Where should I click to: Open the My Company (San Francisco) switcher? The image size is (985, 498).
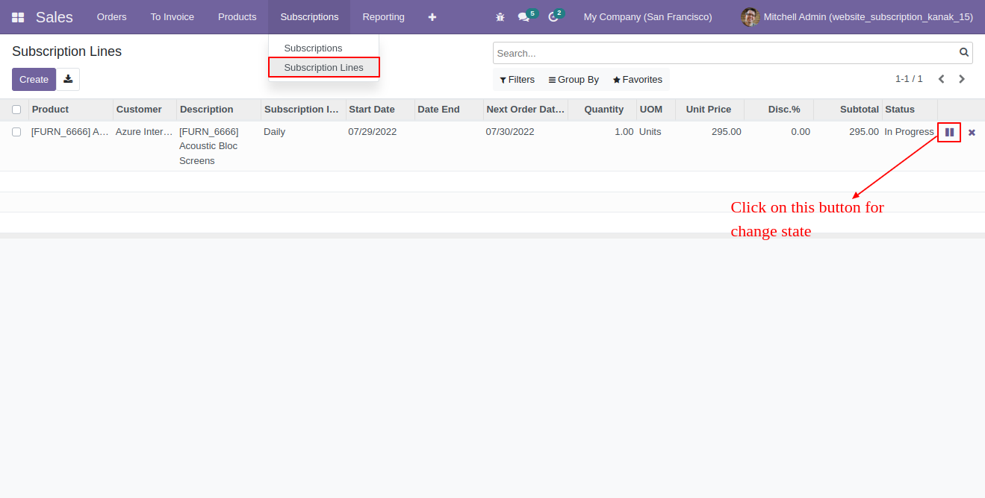(x=647, y=17)
